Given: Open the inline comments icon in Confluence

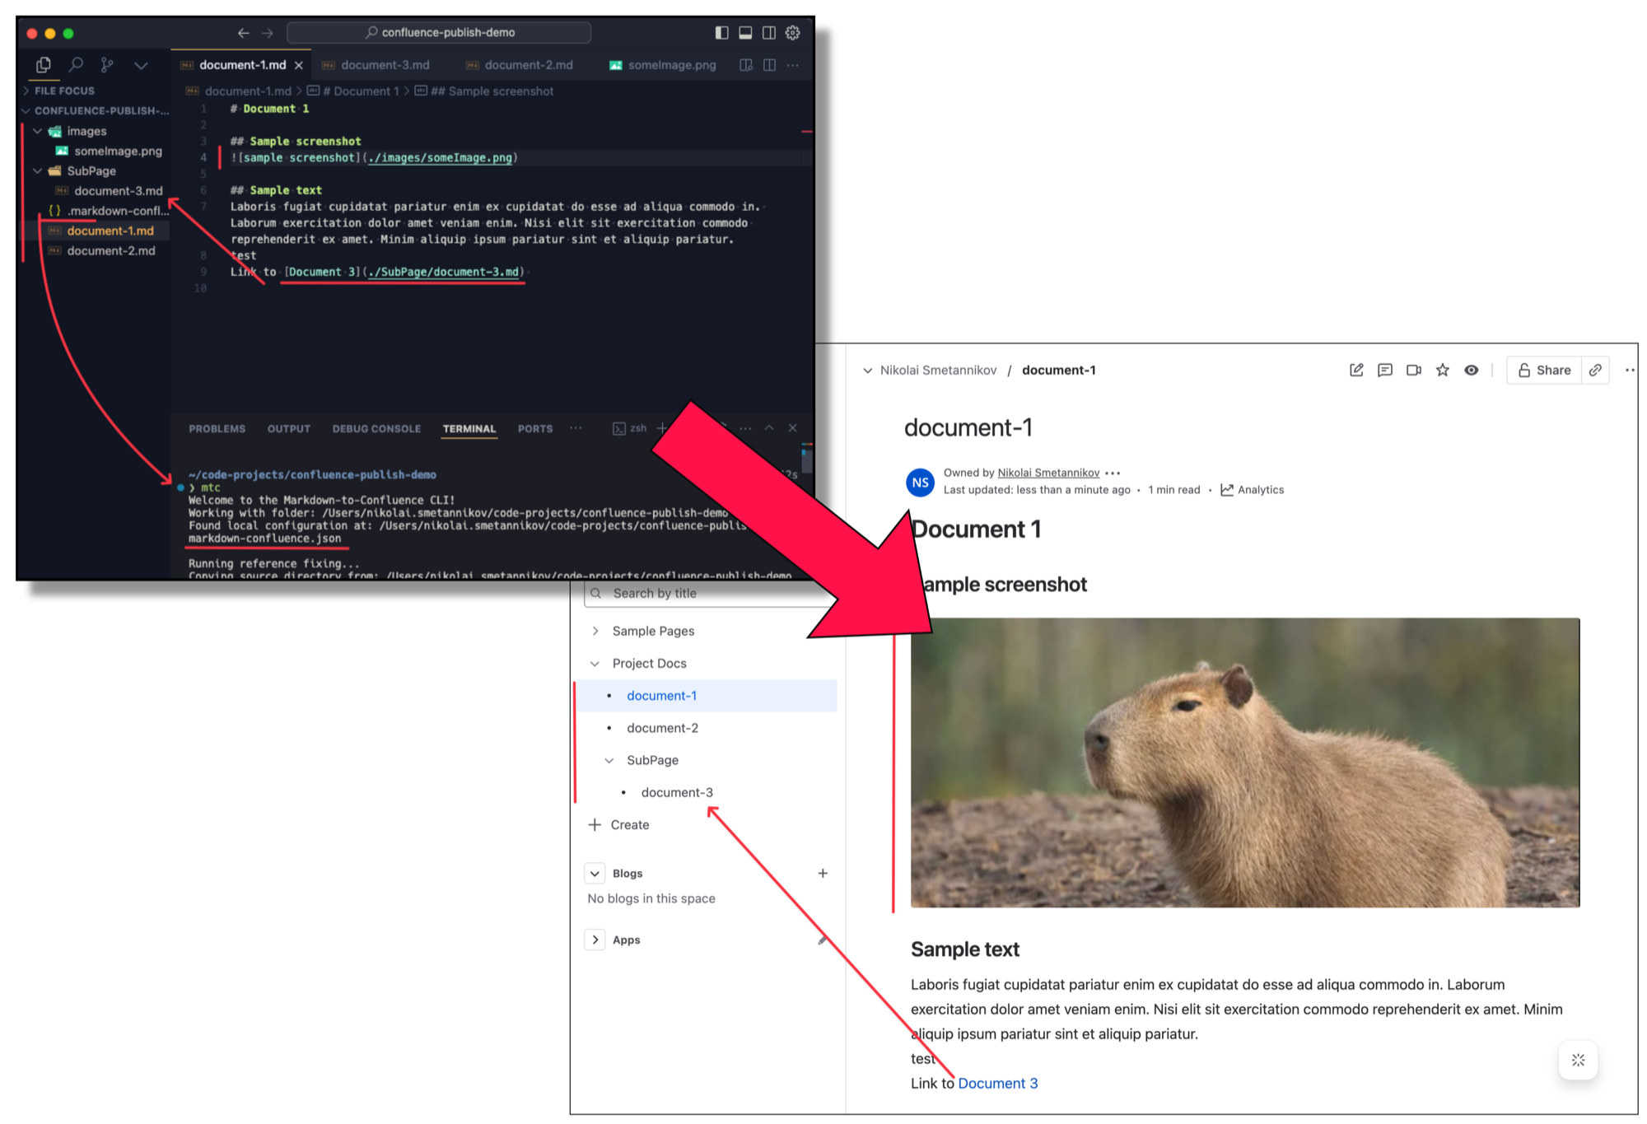Looking at the screenshot, I should click(x=1385, y=371).
